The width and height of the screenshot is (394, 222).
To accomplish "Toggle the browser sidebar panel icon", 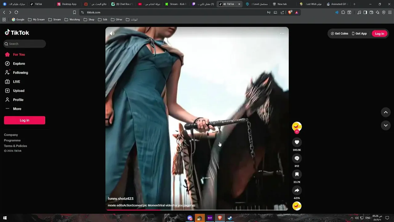I will coord(365,12).
